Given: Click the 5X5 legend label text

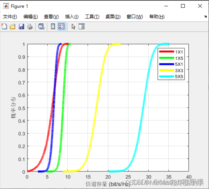Looking at the screenshot, I should (179, 77).
